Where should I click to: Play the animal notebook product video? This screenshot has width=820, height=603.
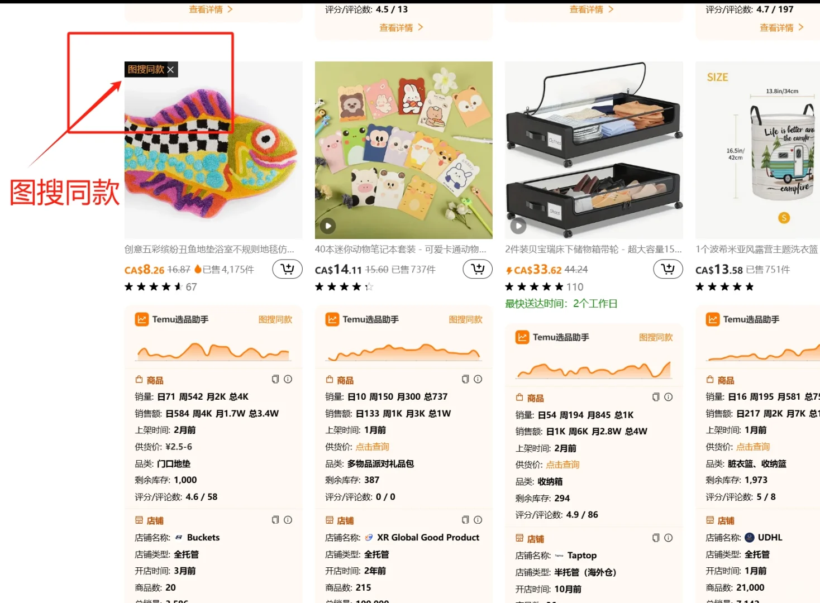pyautogui.click(x=328, y=226)
